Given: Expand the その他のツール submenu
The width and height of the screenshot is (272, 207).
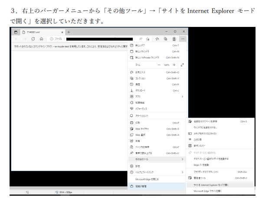Looking at the screenshot, I should (182, 159).
